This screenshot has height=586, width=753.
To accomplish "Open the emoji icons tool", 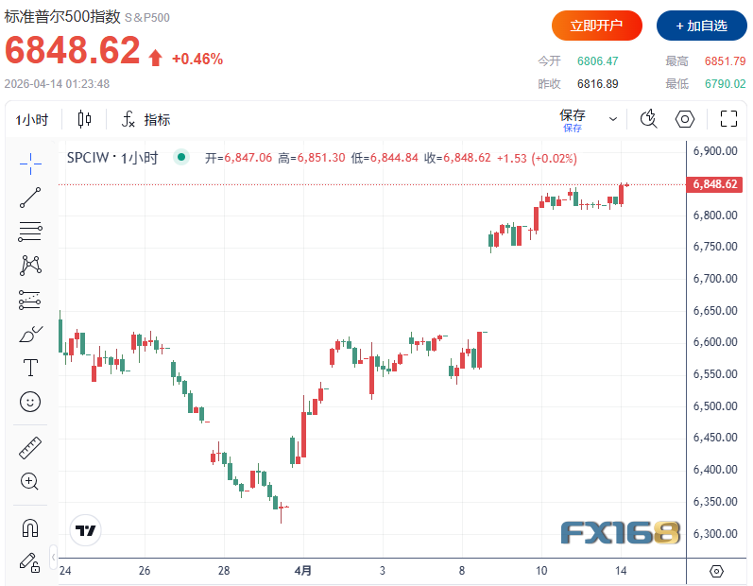I will pyautogui.click(x=30, y=402).
